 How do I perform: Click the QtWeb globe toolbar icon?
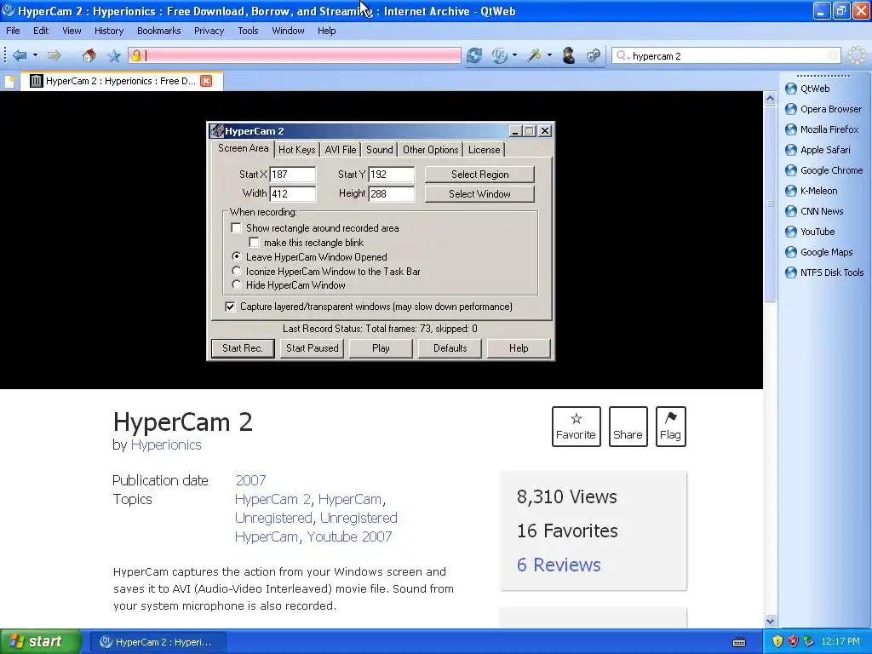tap(499, 55)
